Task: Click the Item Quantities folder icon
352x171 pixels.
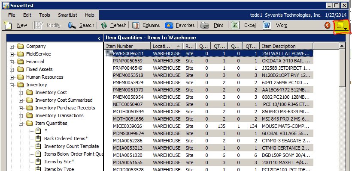Action: coord(30,123)
